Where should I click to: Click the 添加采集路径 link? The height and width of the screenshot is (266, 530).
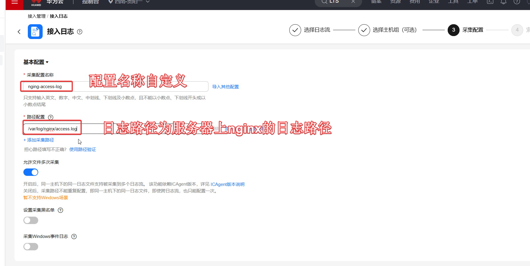39,140
